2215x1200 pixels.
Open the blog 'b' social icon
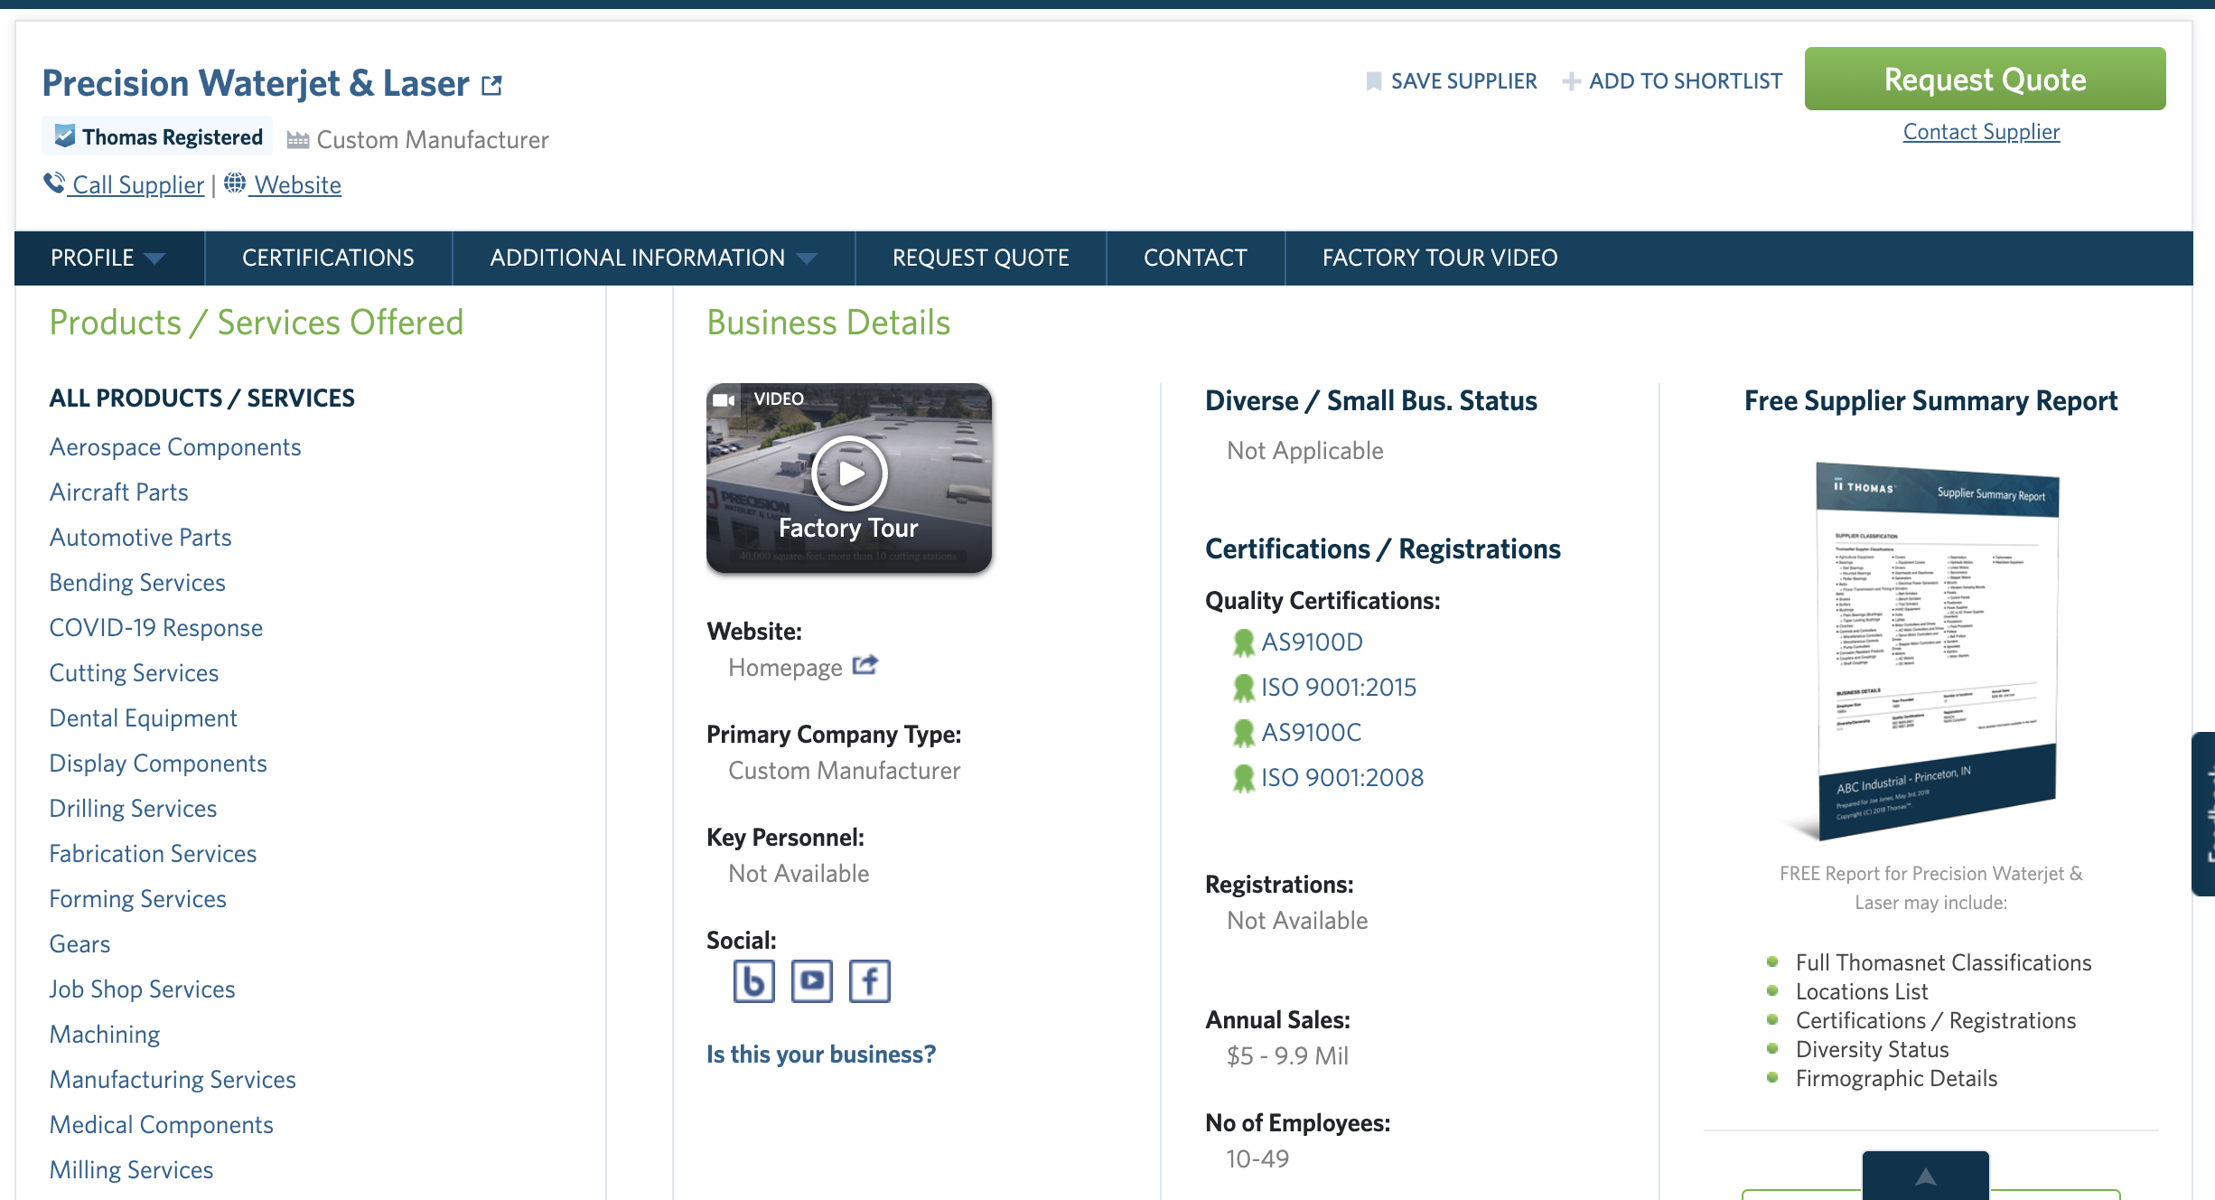coord(753,981)
